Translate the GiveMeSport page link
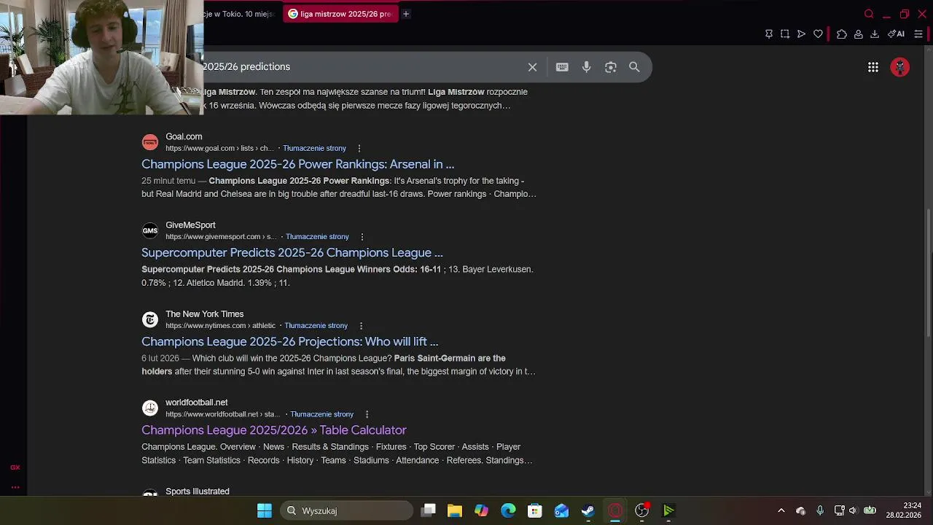The height and width of the screenshot is (525, 933). pos(317,237)
